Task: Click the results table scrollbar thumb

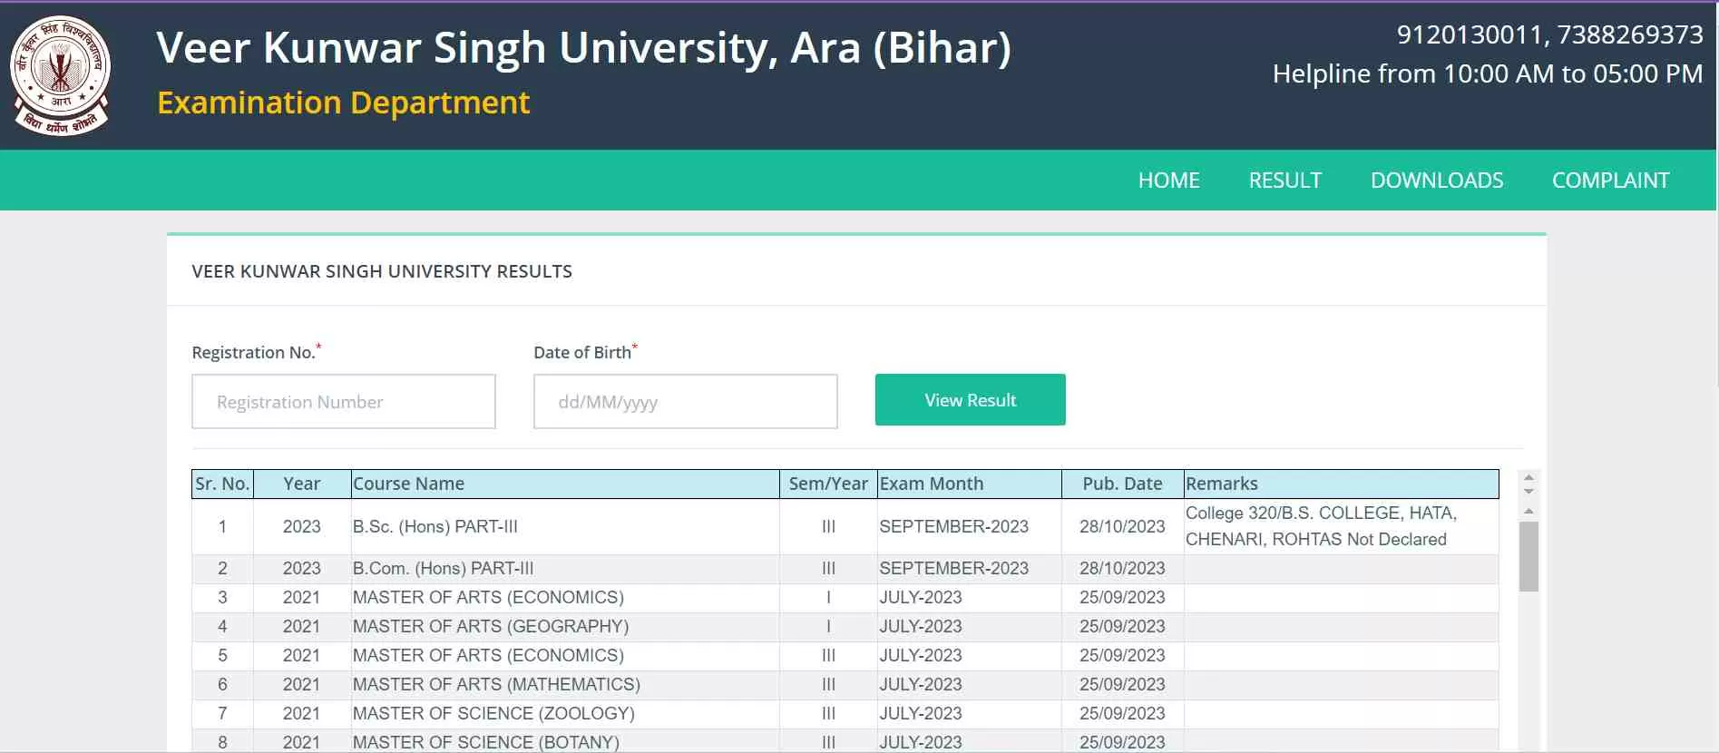Action: 1529,556
